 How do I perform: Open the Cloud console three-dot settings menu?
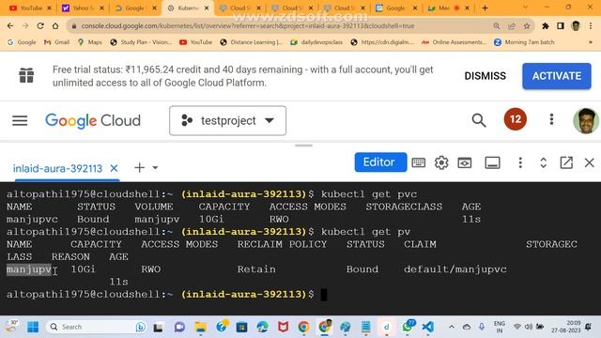pyautogui.click(x=551, y=119)
